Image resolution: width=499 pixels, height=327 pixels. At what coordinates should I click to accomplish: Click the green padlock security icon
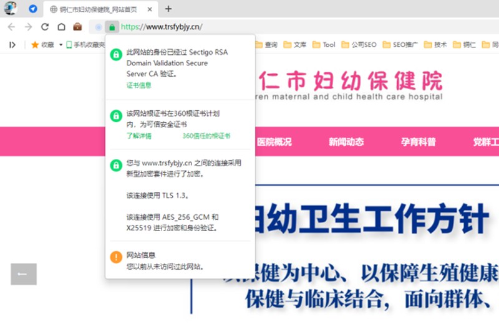[112, 27]
